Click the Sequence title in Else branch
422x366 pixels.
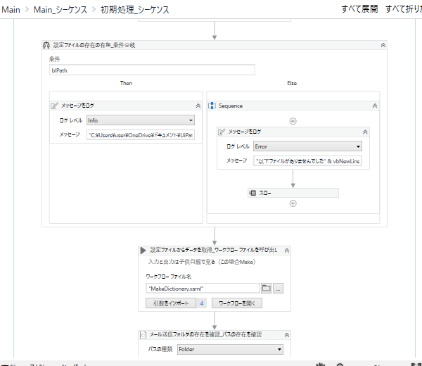(231, 106)
